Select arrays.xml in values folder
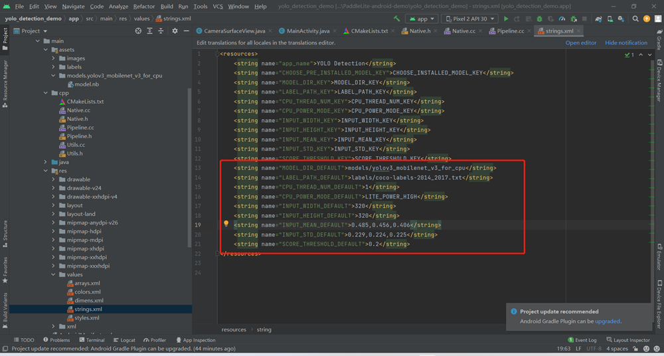 84,283
